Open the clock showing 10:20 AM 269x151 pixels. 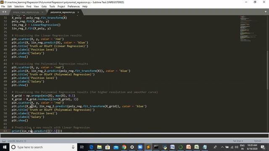(252, 147)
